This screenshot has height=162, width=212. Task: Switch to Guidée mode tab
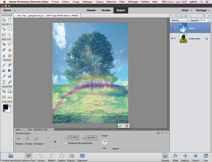point(106,10)
